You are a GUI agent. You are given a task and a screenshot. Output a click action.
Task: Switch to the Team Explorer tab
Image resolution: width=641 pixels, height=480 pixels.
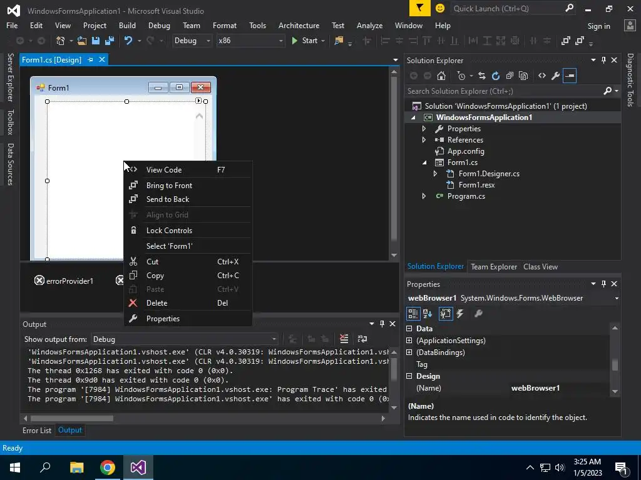pyautogui.click(x=494, y=267)
